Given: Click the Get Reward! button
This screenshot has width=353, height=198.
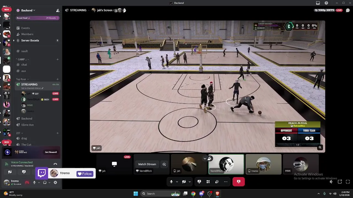Looking at the screenshot, I should [x=51, y=152].
